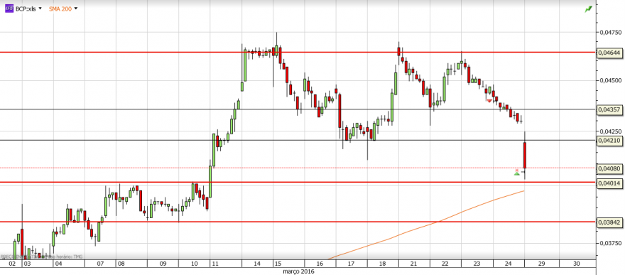Click the 'março 2016' month label
The height and width of the screenshot is (275, 625).
(299, 271)
